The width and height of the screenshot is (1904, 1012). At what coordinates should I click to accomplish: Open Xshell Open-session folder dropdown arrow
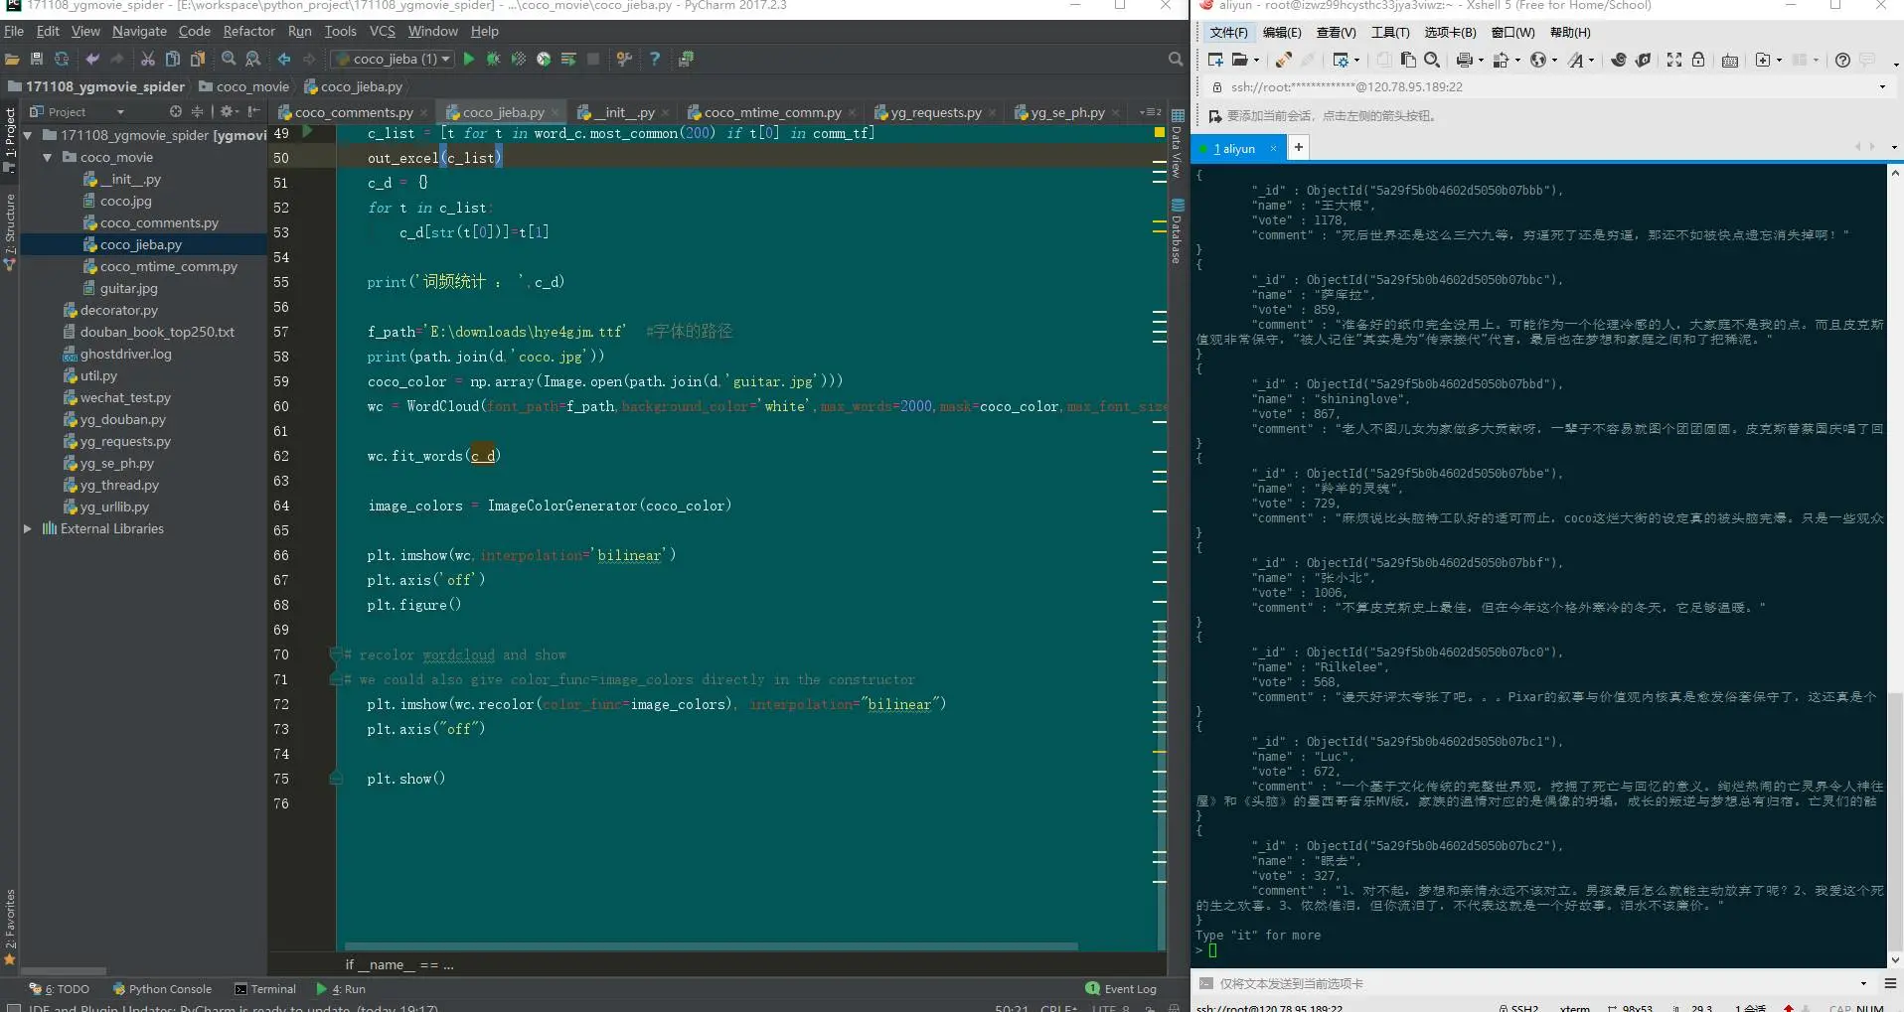pos(1257,61)
